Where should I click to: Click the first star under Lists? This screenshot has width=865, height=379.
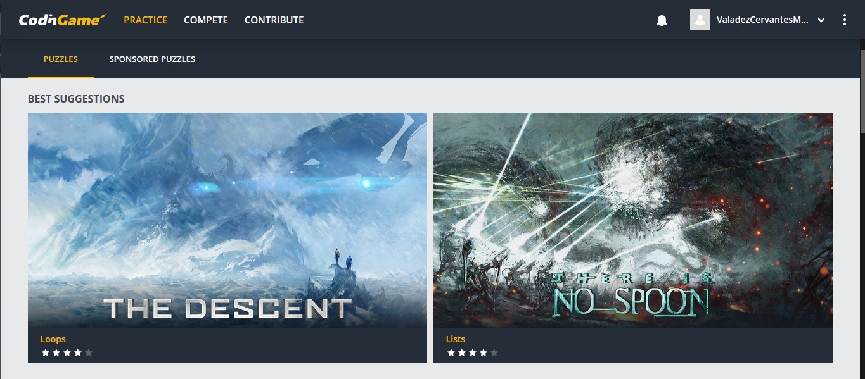tap(451, 353)
